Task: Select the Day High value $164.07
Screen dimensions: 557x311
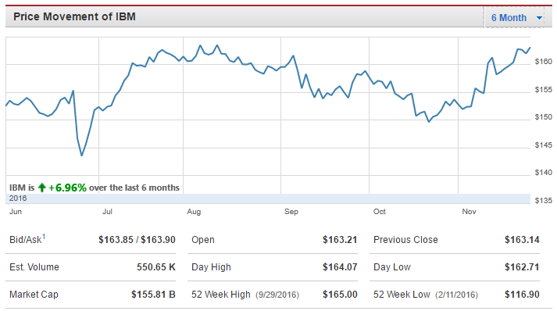Action: point(340,267)
